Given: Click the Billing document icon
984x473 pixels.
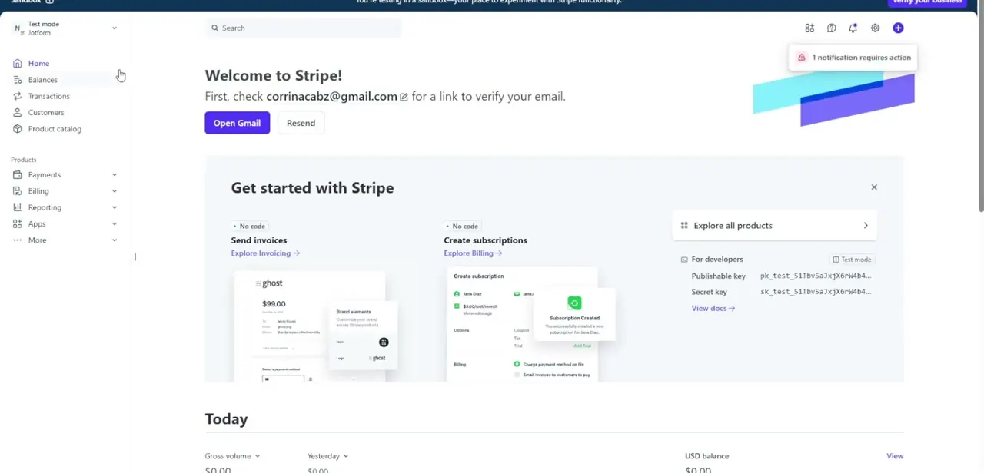Looking at the screenshot, I should coord(18,191).
